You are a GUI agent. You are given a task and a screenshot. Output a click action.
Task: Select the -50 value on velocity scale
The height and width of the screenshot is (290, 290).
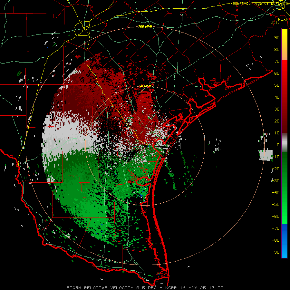275,204
